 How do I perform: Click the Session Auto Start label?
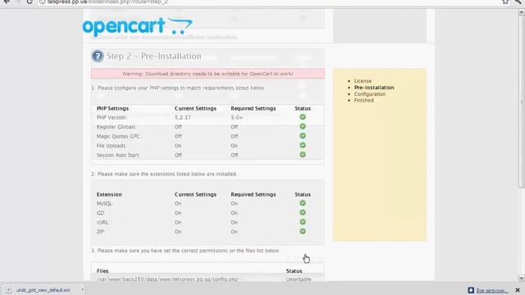(118, 155)
